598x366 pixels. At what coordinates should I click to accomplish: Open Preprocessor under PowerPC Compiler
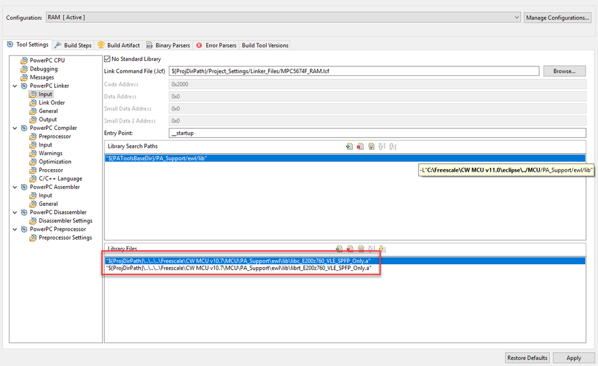(55, 136)
